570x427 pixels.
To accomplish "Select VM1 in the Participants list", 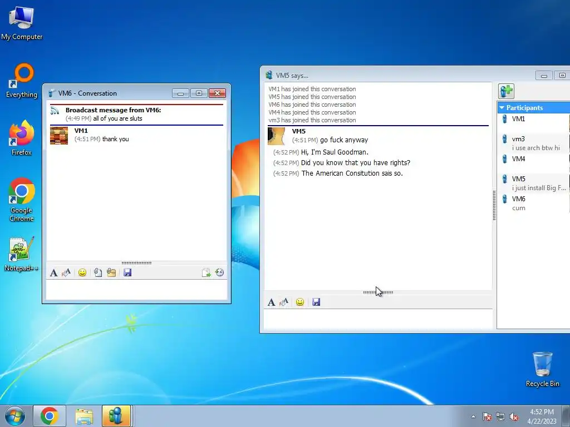I will click(x=534, y=119).
